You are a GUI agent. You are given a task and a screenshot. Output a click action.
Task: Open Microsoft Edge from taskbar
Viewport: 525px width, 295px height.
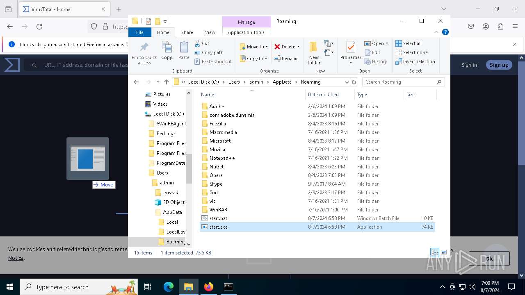click(169, 287)
